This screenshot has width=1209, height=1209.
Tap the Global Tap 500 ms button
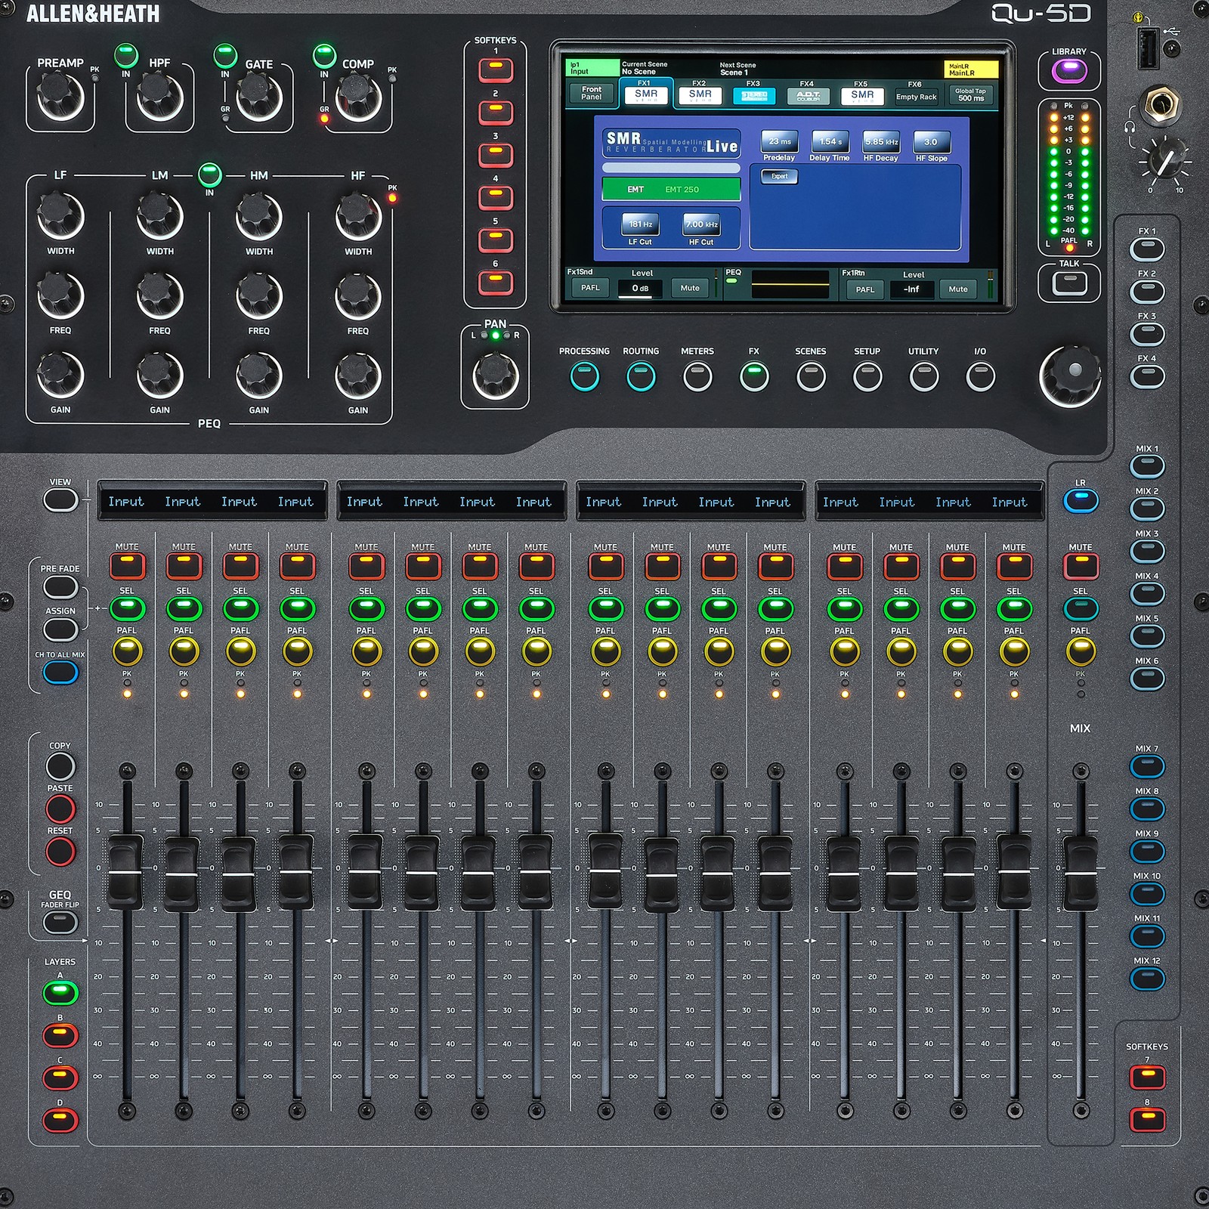coord(970,95)
